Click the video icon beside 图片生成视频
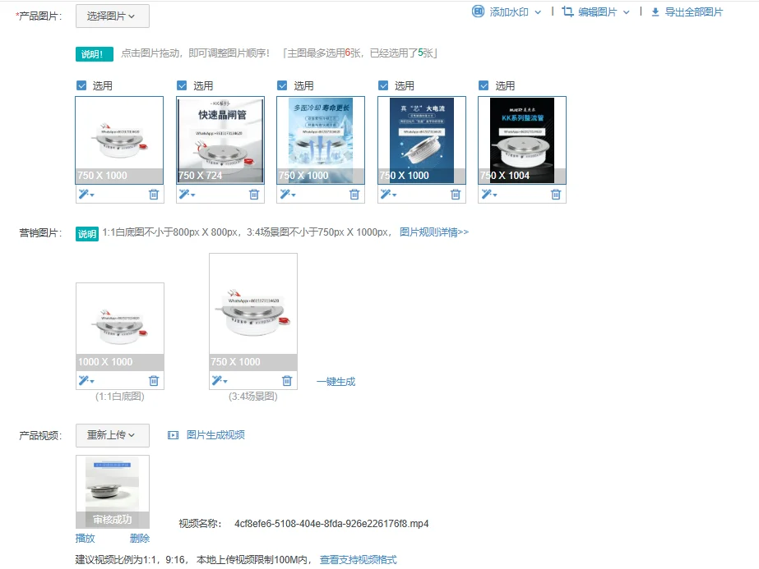Image resolution: width=759 pixels, height=569 pixels. pyautogui.click(x=173, y=435)
